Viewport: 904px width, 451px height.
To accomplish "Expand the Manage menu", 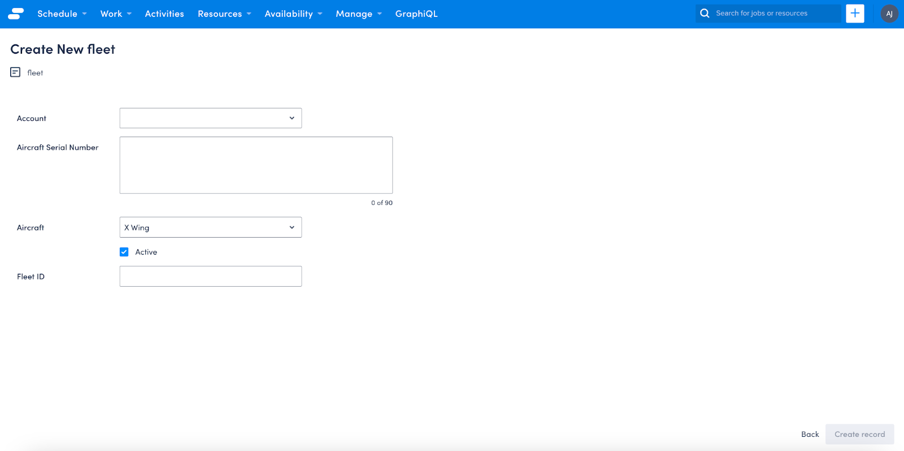I will [359, 14].
